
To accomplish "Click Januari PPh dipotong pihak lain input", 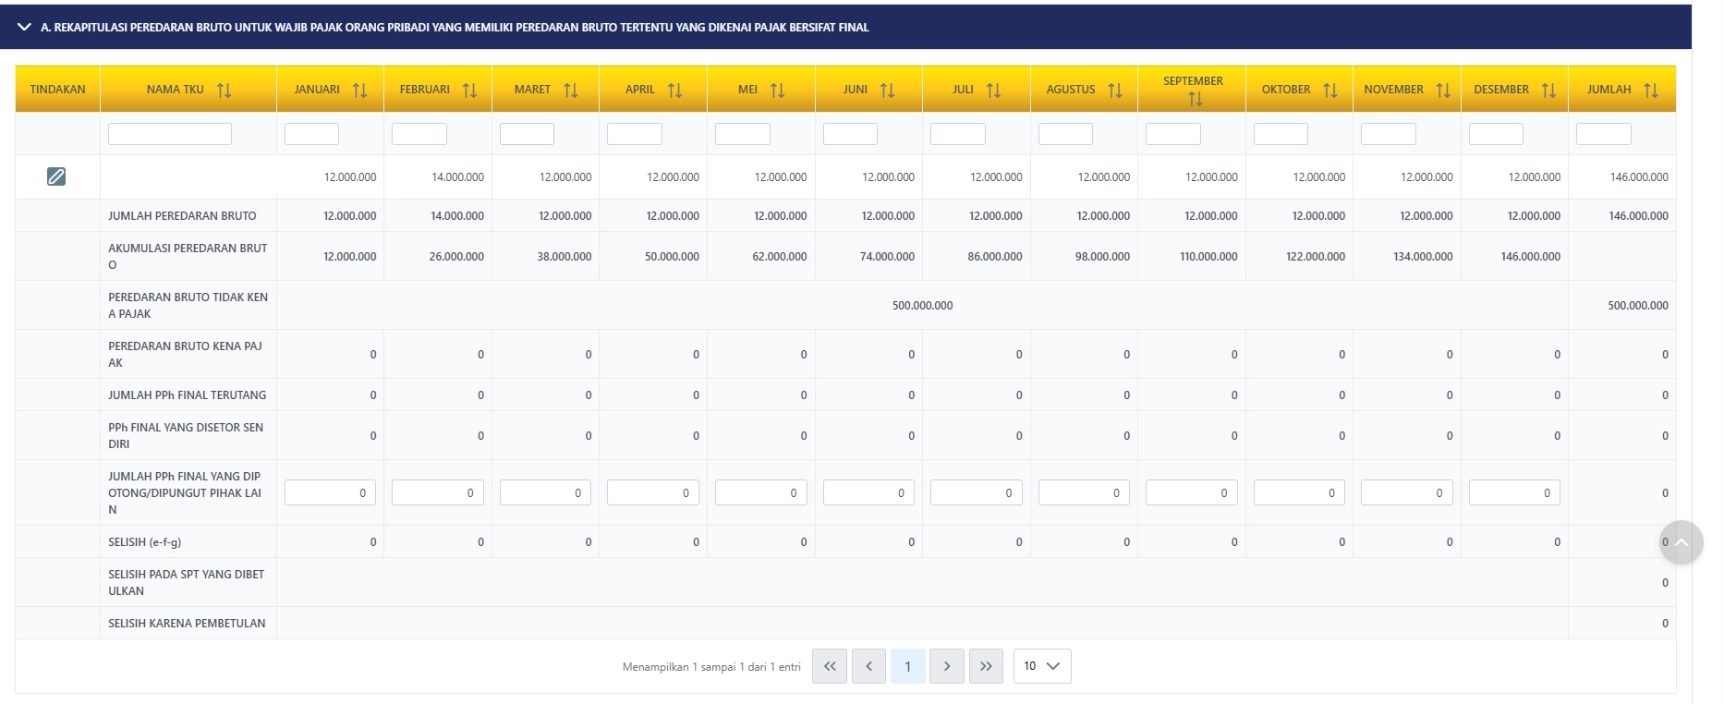I will (330, 492).
